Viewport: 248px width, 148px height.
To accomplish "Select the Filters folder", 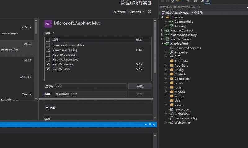I will tap(179, 83).
